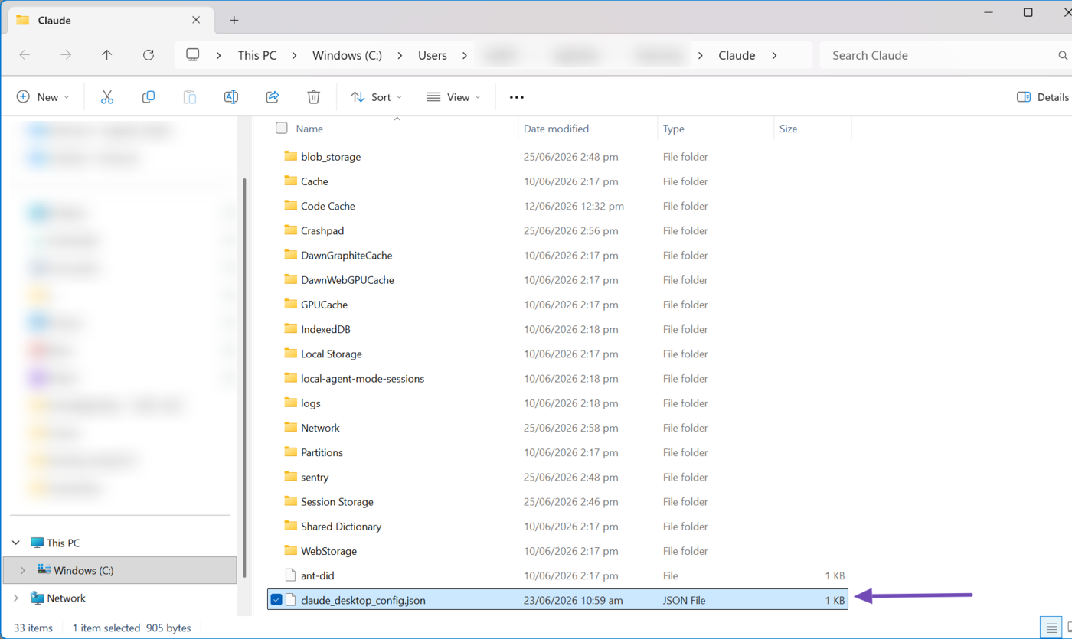This screenshot has height=639, width=1072.
Task: Expand Windows (C:) tree node arrow
Action: [22, 570]
